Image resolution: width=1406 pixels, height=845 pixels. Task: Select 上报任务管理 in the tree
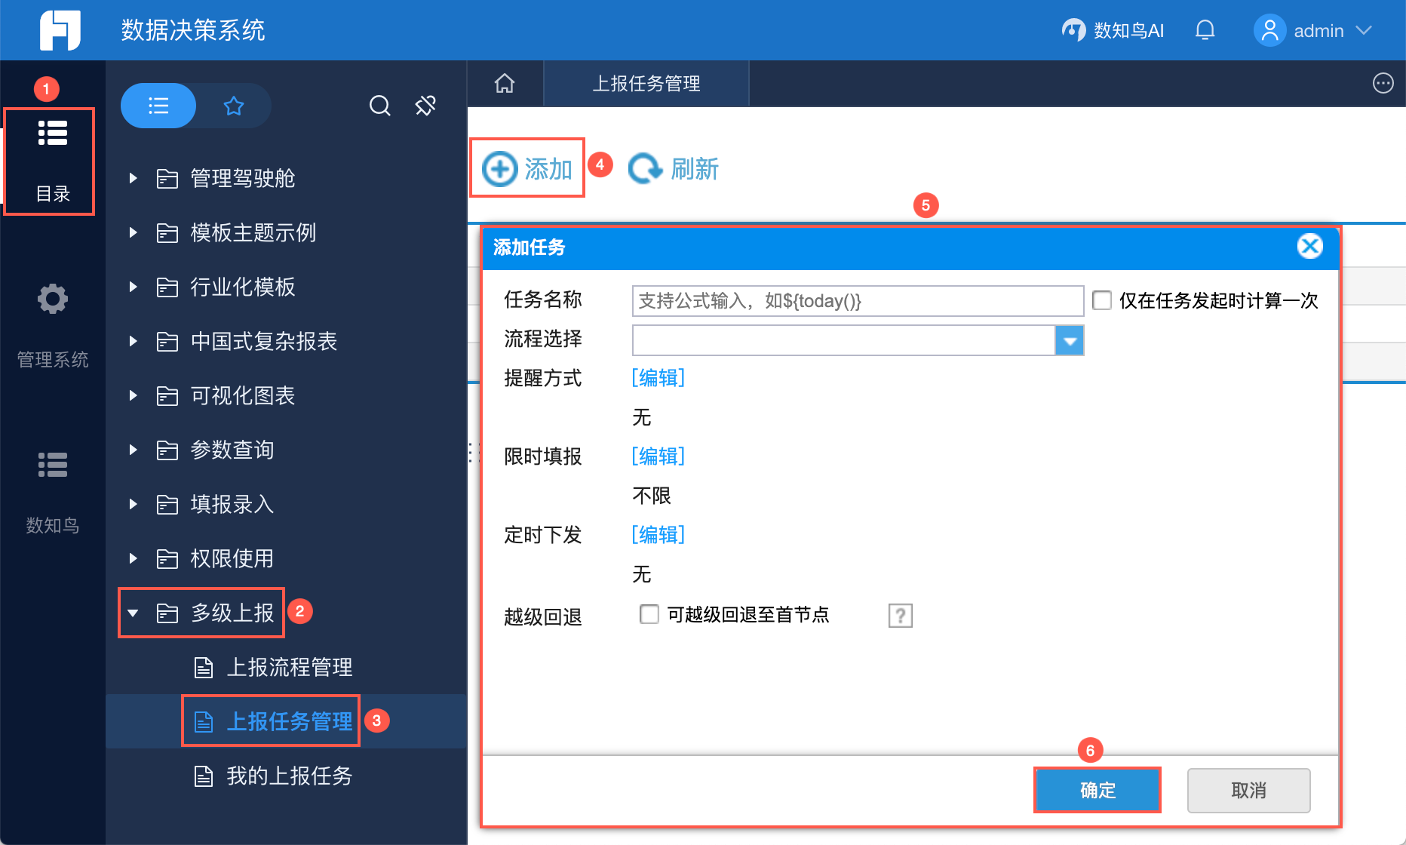pos(290,721)
